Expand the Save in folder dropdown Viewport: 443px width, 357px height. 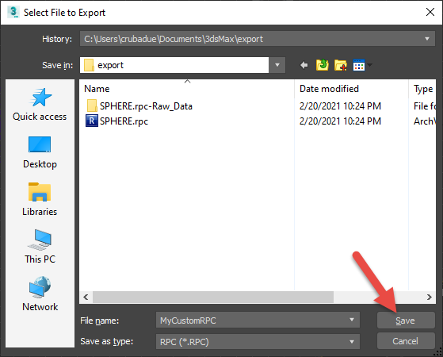pos(277,65)
